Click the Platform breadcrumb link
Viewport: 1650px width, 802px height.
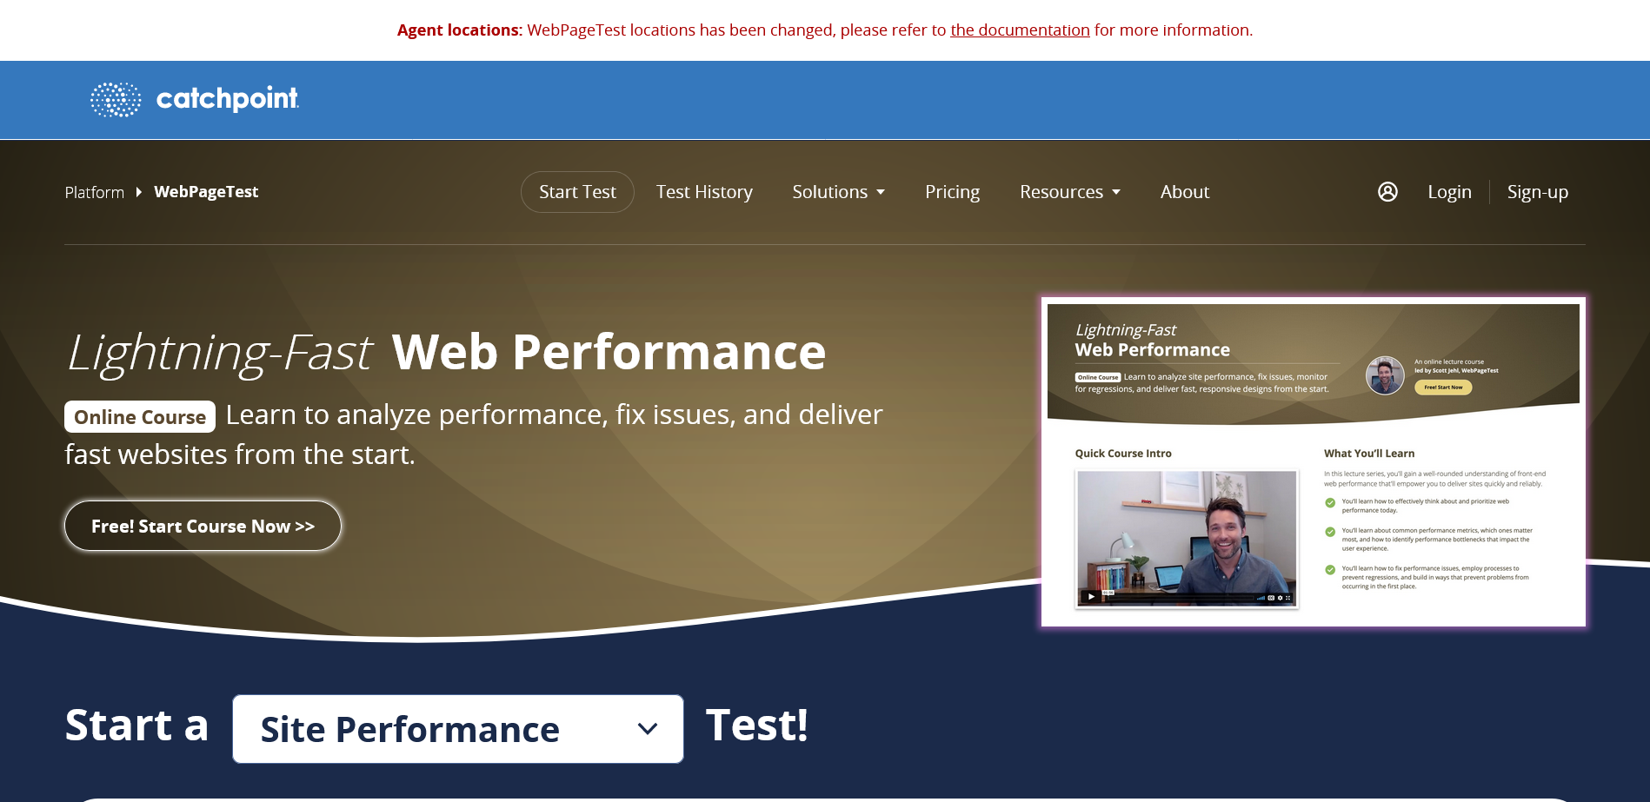coord(94,192)
